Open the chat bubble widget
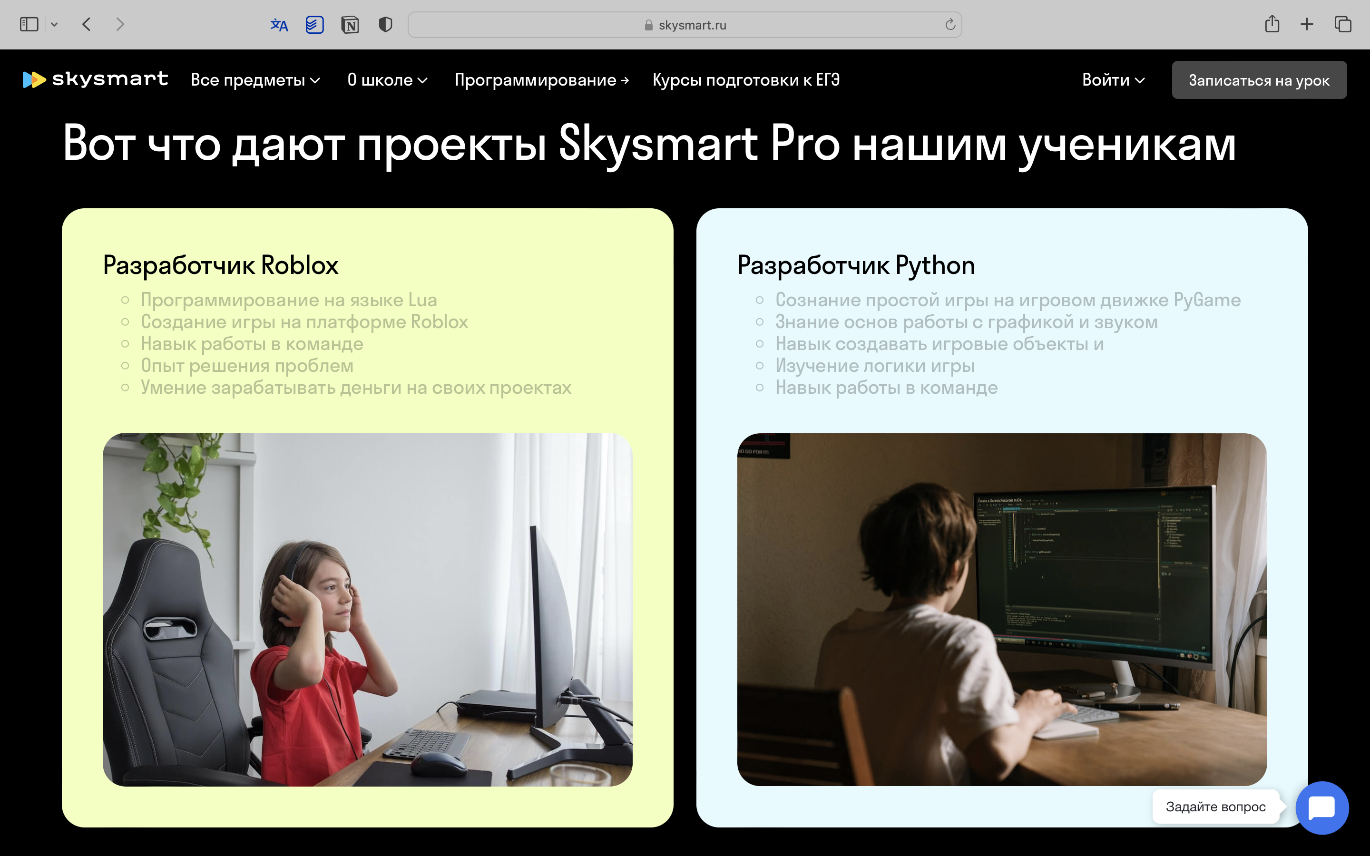The image size is (1370, 856). coord(1322,807)
